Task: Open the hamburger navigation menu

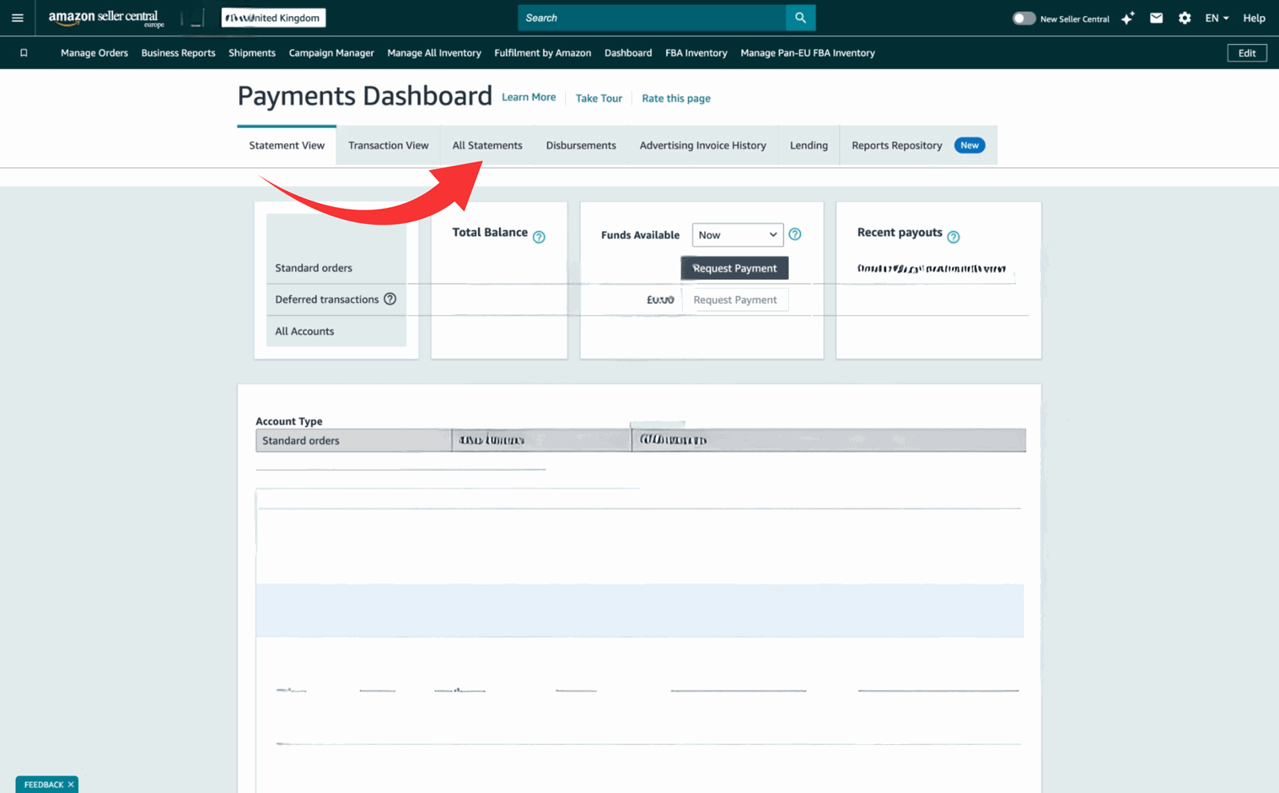Action: click(18, 18)
